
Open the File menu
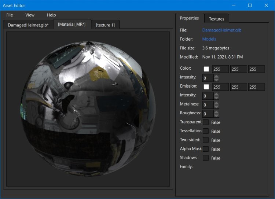point(10,15)
